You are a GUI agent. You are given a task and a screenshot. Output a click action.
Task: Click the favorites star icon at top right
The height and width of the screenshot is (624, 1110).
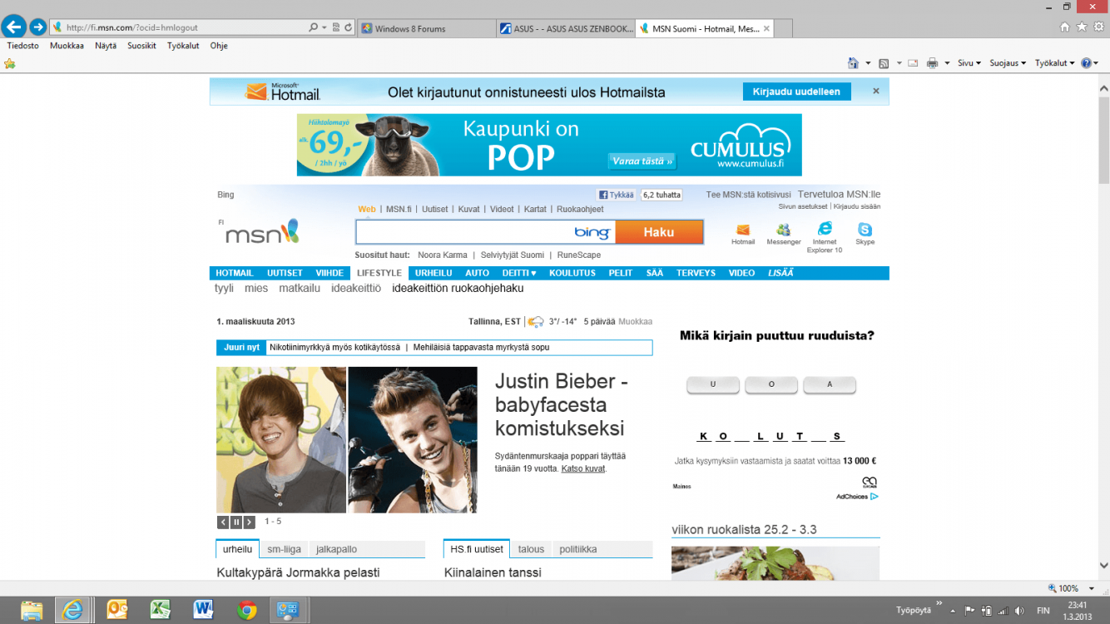(1082, 27)
